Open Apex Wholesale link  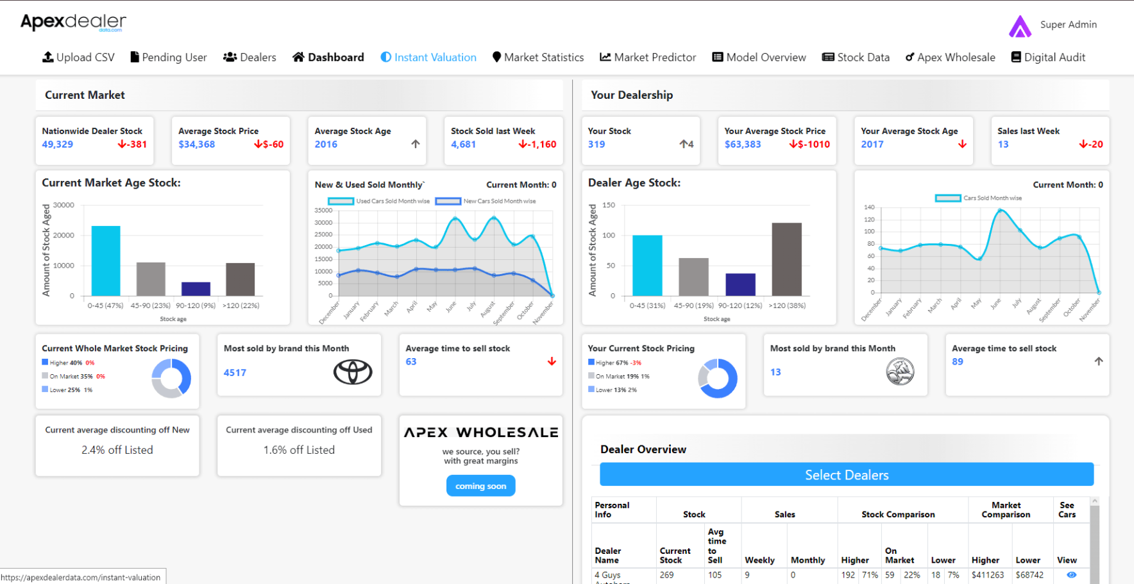[x=950, y=57]
